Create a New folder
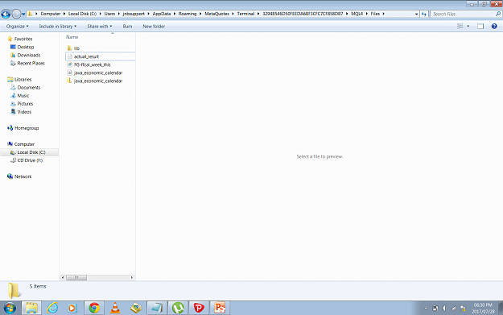Viewport: 503px width, 315px height. pos(154,27)
